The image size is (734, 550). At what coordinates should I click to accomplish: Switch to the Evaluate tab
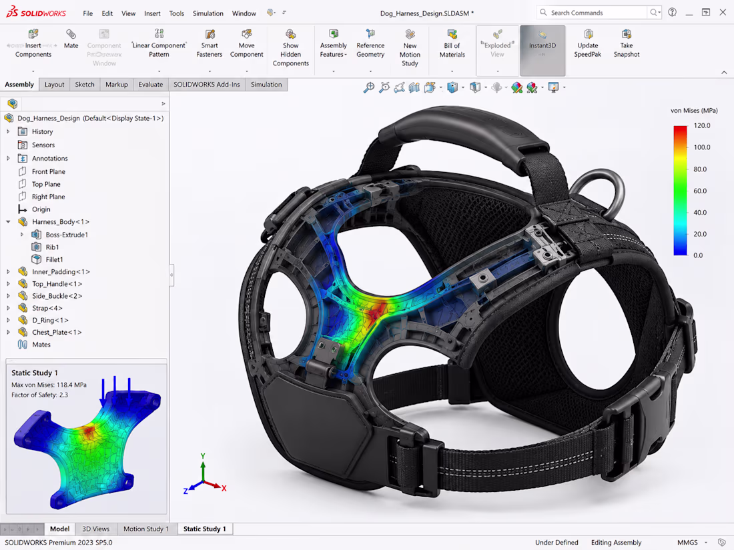point(151,85)
